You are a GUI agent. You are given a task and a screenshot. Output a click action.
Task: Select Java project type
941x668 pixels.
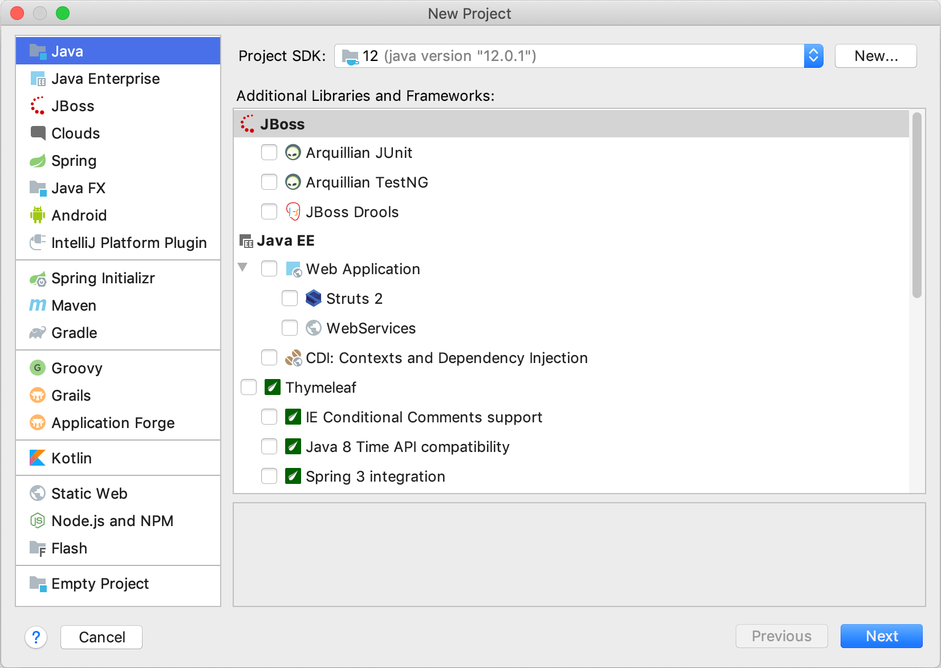click(x=118, y=51)
